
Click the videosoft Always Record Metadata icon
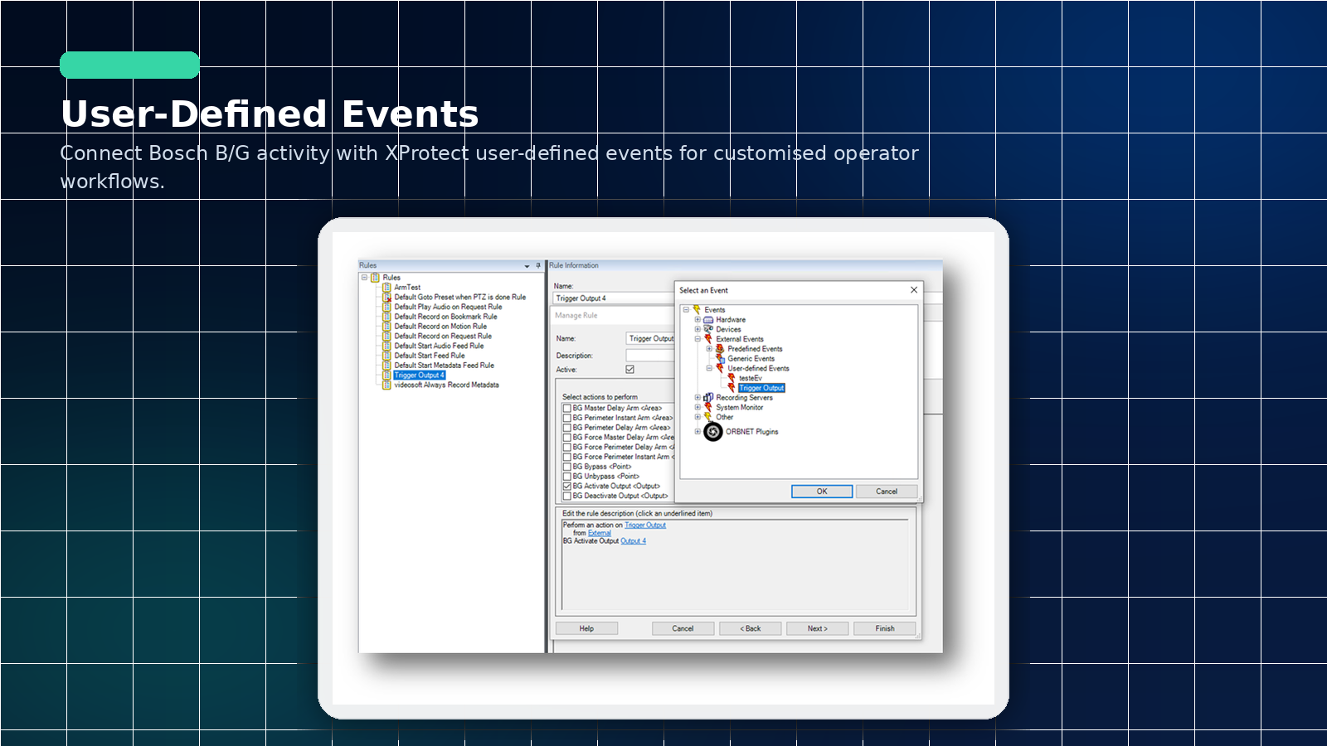(386, 385)
